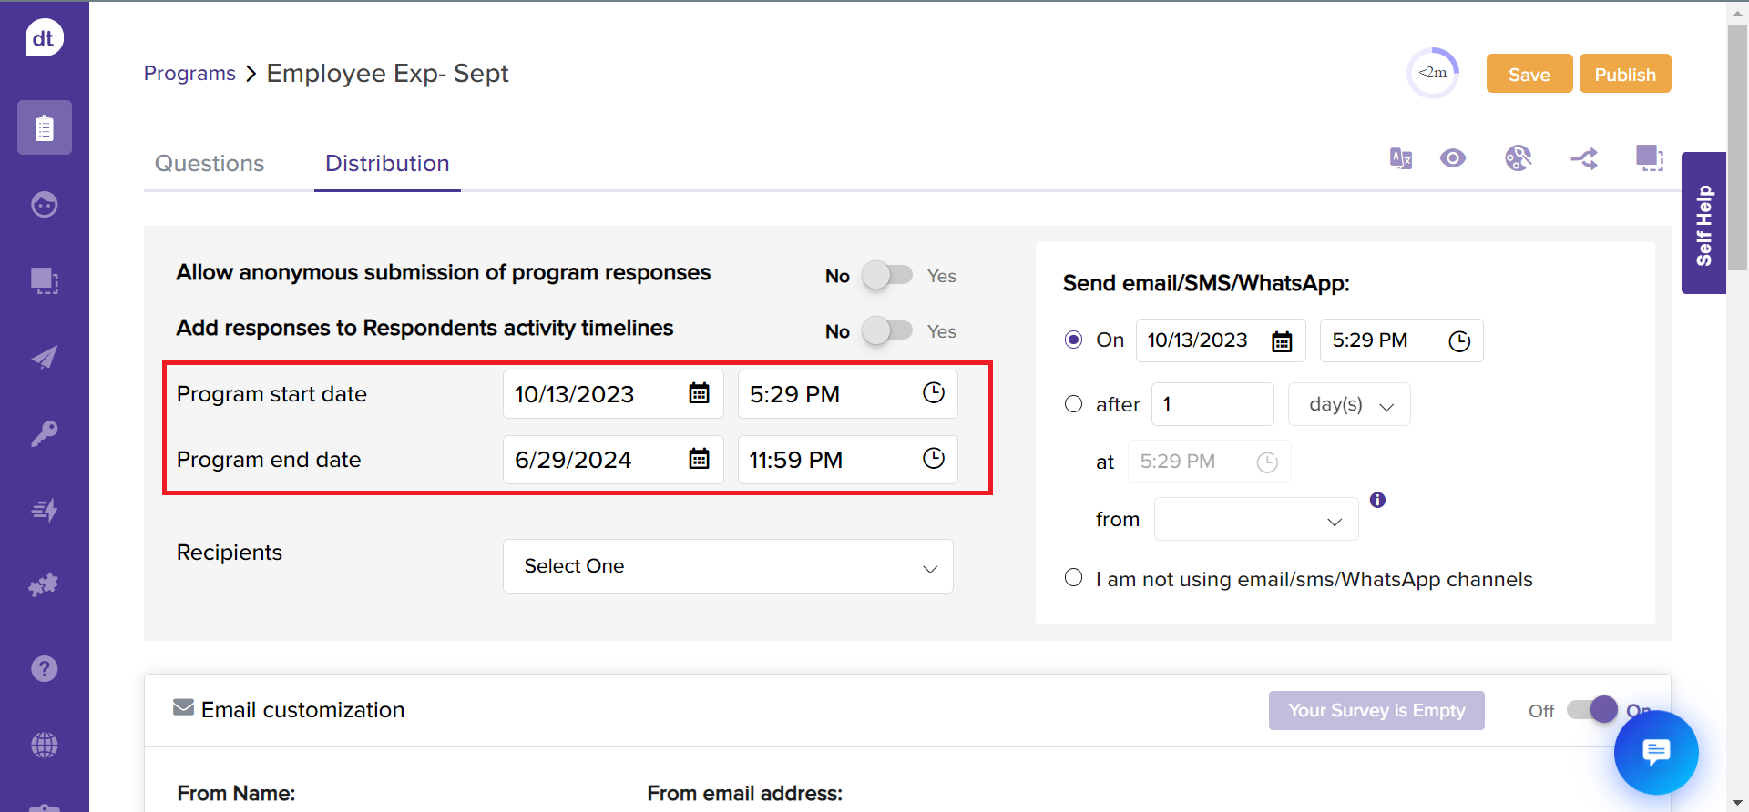Click the Programs breadcrumb link
1749x812 pixels.
click(x=189, y=74)
